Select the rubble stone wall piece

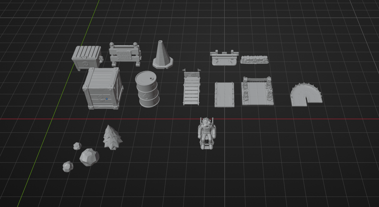coord(254,60)
